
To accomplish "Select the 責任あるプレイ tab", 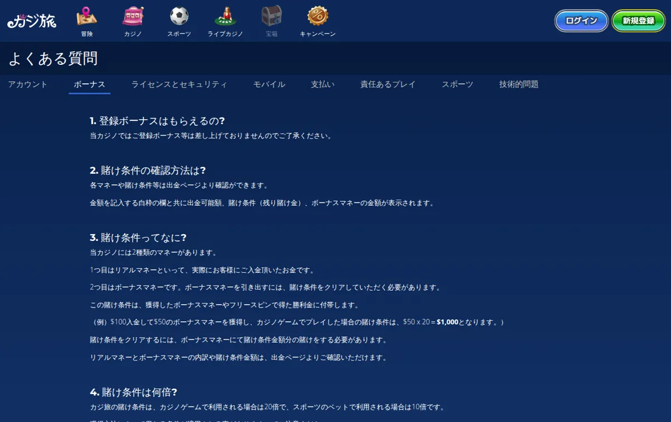I will coord(388,84).
